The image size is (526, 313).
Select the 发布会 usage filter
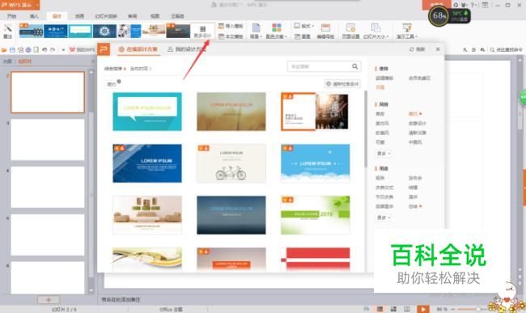point(415,178)
